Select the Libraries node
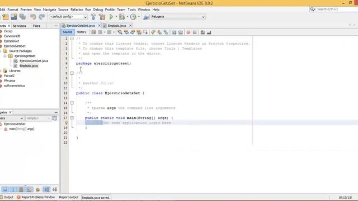This screenshot has width=358, height=201. (15, 71)
